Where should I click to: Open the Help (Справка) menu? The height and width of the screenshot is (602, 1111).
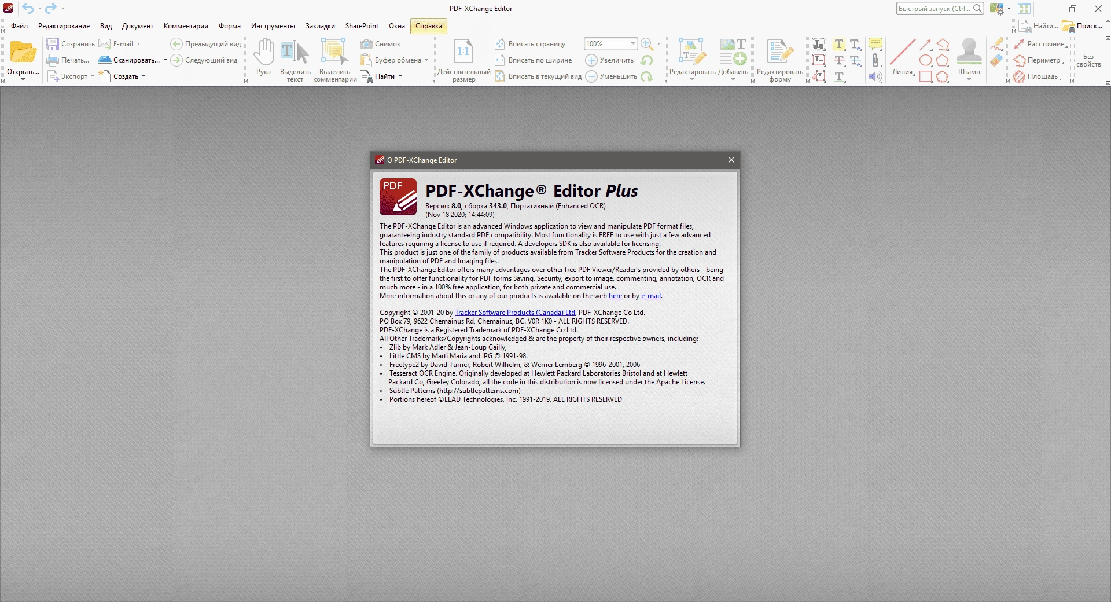point(429,26)
